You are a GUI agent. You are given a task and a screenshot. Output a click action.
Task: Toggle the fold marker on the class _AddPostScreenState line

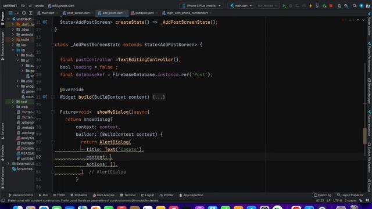coord(53,45)
